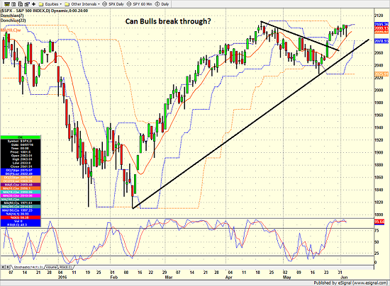Click the fourth toolbar icon showing small windows

pos(27,4)
